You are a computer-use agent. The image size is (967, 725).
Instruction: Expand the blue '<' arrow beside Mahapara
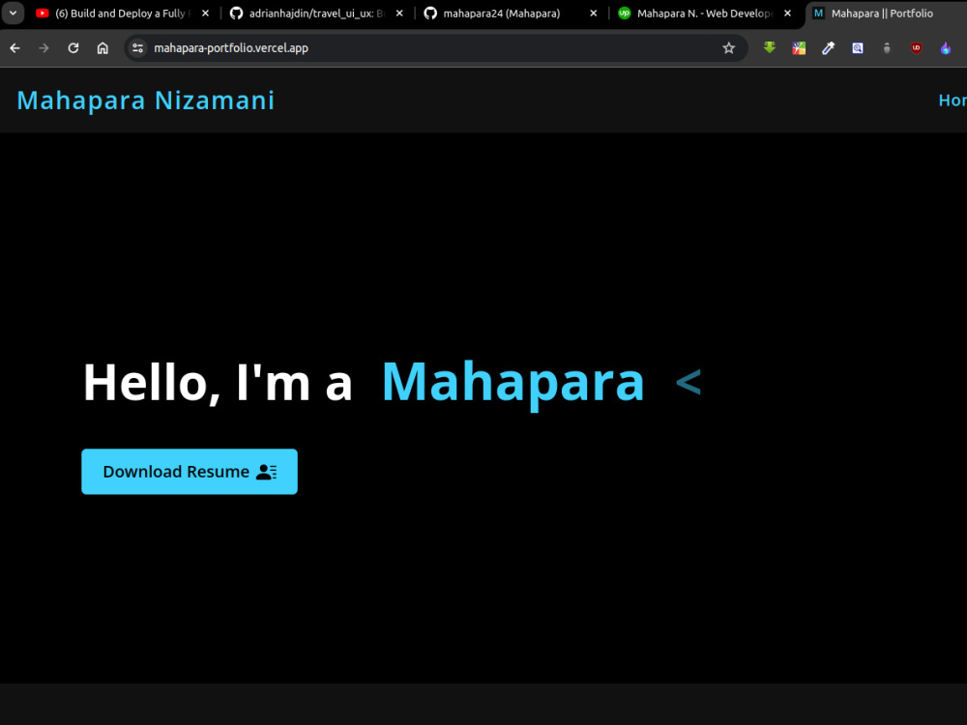tap(689, 383)
